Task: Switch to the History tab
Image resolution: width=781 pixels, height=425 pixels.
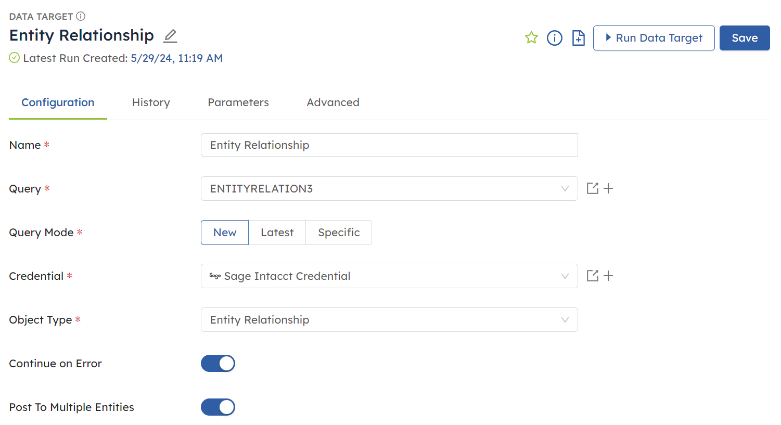Action: [x=151, y=102]
